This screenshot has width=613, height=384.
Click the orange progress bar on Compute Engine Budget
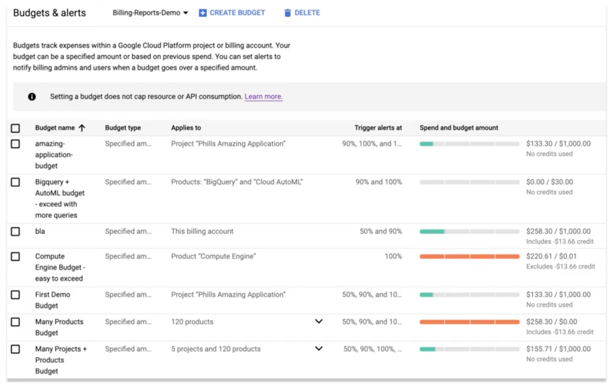point(469,256)
